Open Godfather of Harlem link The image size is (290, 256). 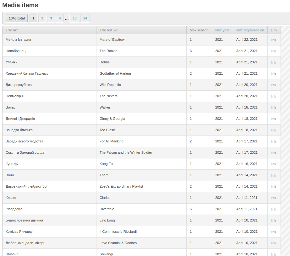pyautogui.click(x=273, y=74)
